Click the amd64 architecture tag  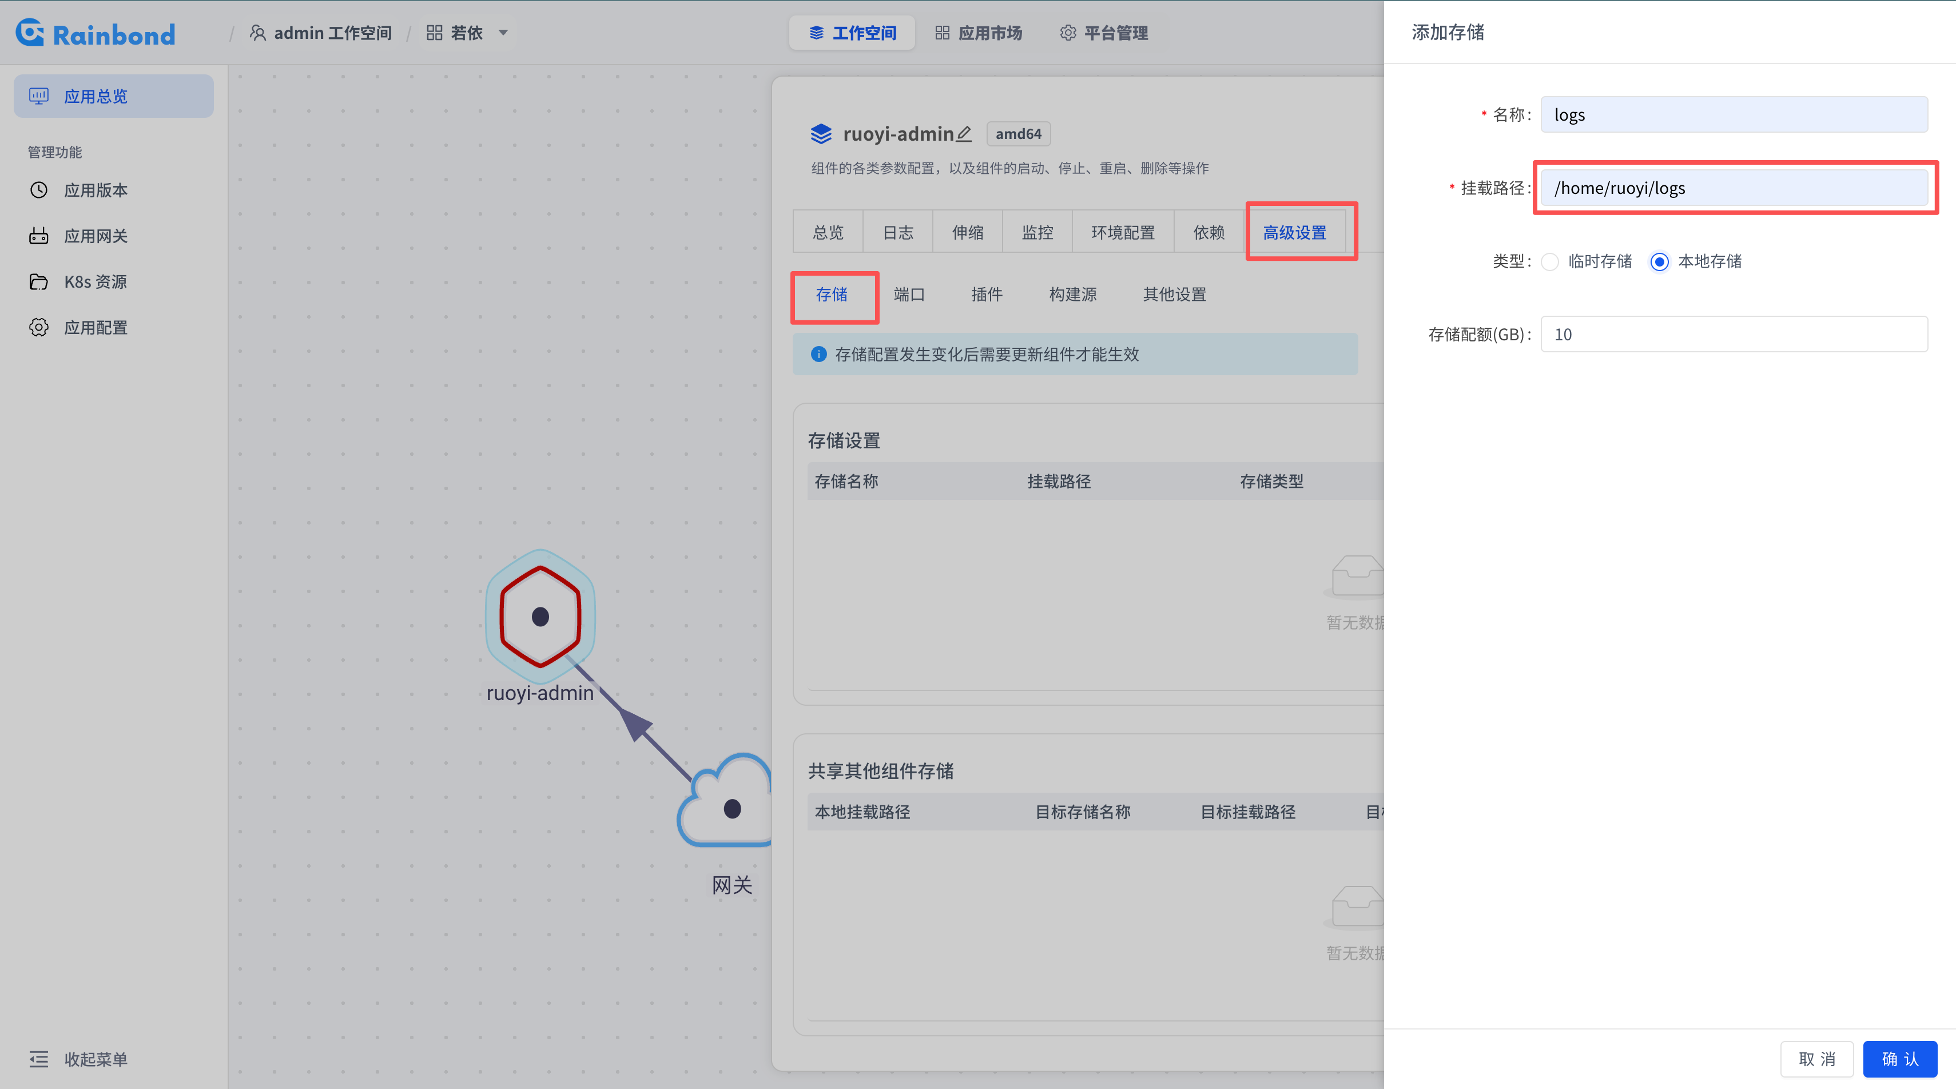point(1018,134)
